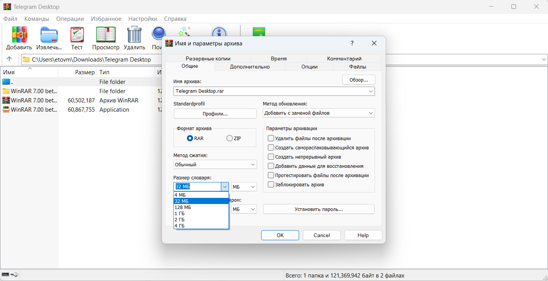Click the WinRAR icon in the main title bar
The height and width of the screenshot is (281, 548).
pyautogui.click(x=7, y=7)
